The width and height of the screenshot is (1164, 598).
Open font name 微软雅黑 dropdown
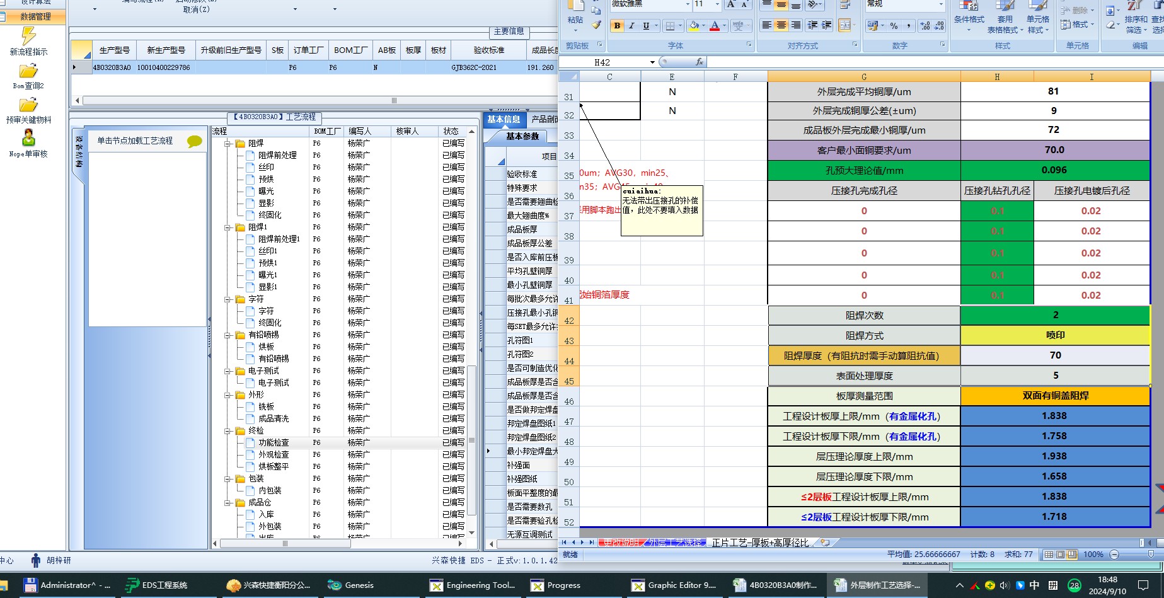tap(688, 4)
